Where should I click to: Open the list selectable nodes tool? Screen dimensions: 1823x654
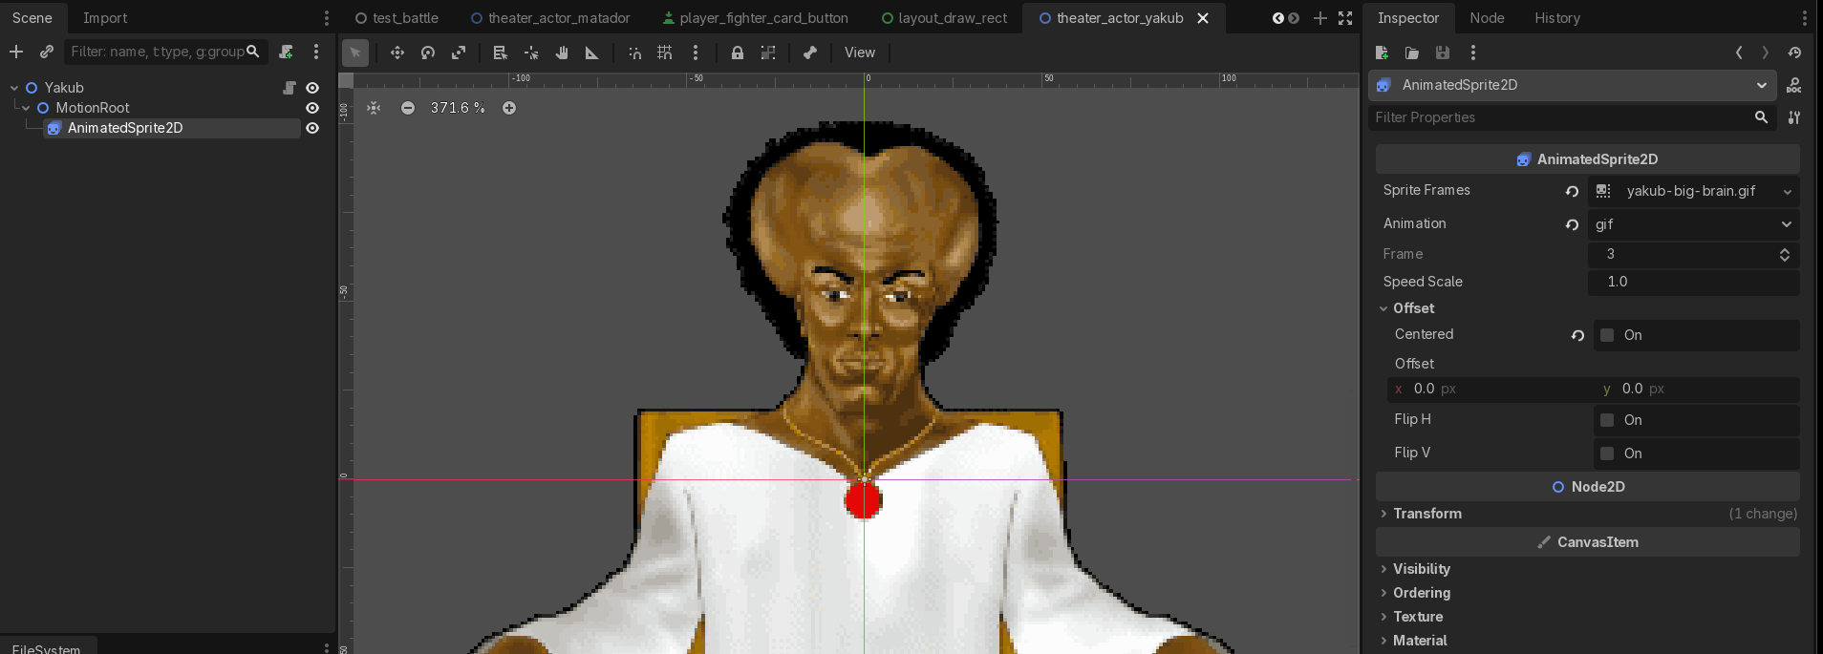(x=500, y=53)
